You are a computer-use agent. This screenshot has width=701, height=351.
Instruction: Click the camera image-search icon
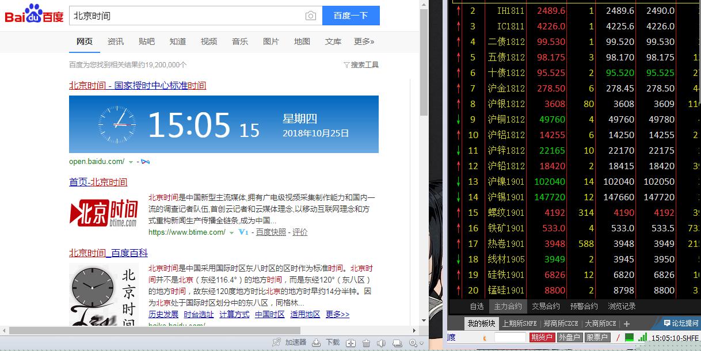point(311,16)
